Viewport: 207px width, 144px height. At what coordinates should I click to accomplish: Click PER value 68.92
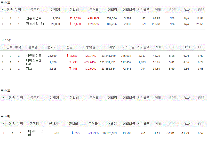(x=156, y=18)
